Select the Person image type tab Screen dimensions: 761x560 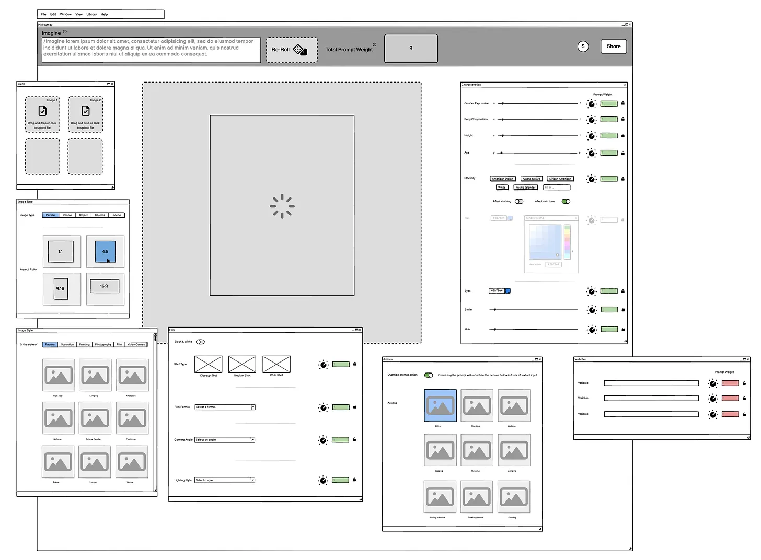50,215
